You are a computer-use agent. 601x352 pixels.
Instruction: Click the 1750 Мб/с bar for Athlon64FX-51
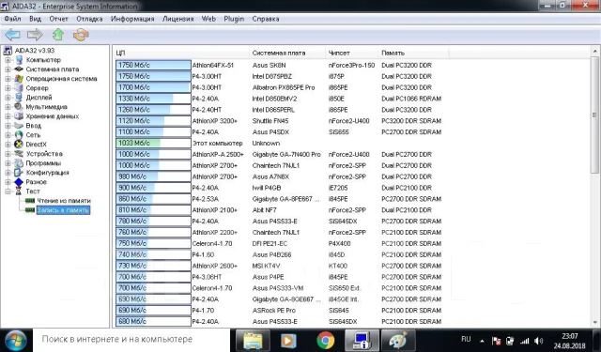153,65
